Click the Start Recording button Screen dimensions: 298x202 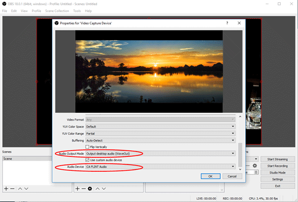pos(278,166)
